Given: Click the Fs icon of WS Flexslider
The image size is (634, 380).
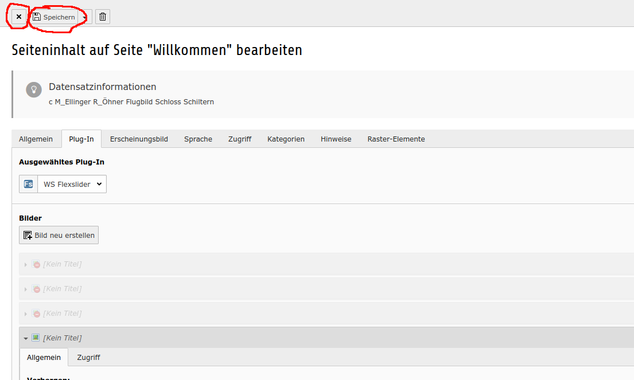Looking at the screenshot, I should coord(28,184).
